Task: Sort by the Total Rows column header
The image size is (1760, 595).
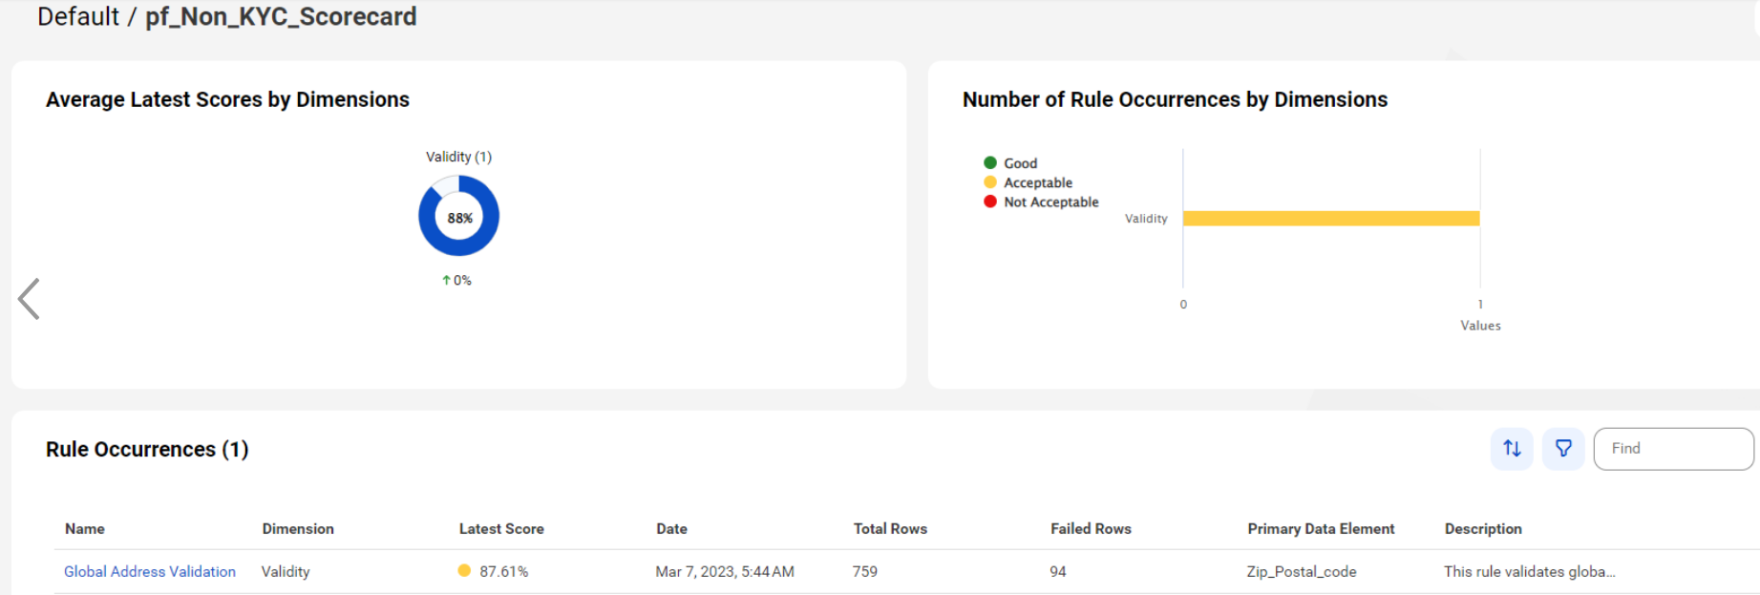Action: point(890,528)
